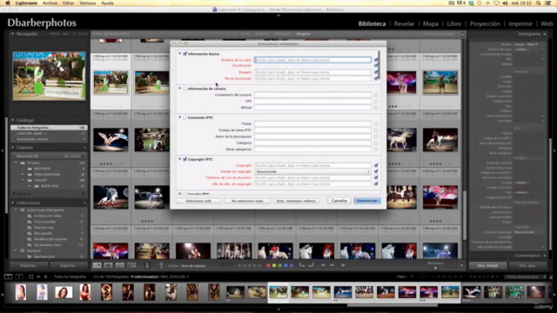Image resolution: width=557 pixels, height=313 pixels.
Task: Collapse the Colecciones panel
Action: 13,203
